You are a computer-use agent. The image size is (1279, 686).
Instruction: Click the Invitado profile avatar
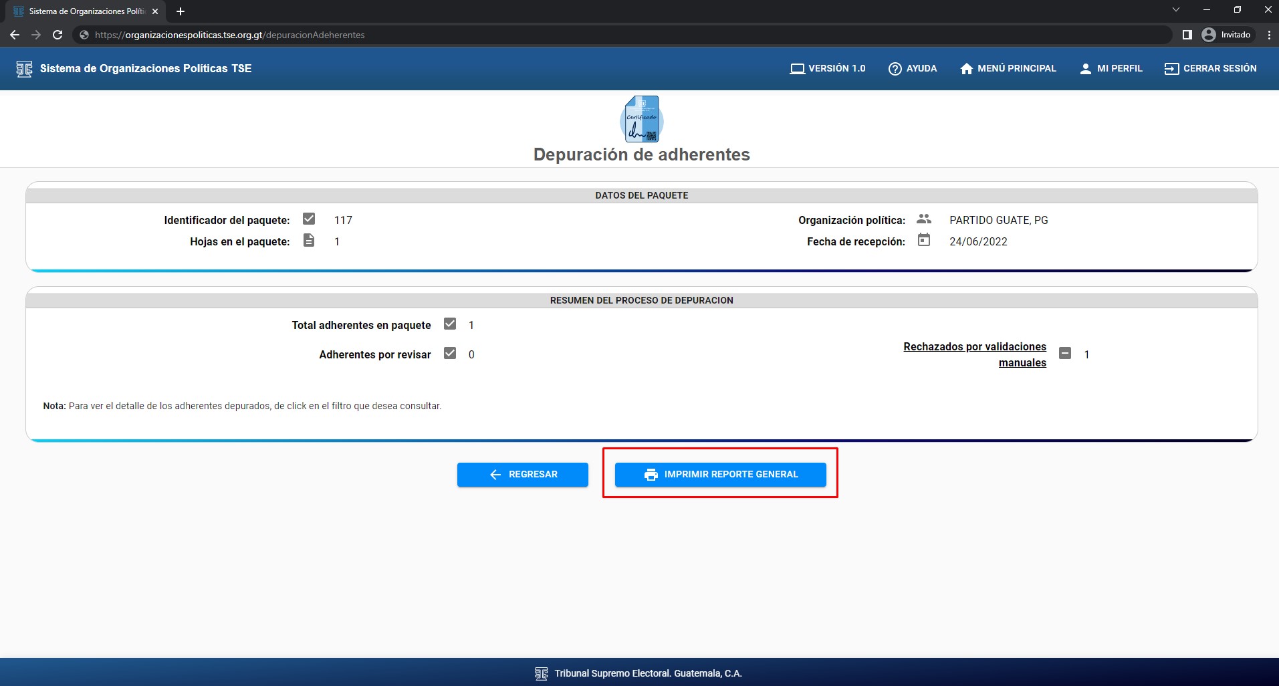(x=1209, y=35)
